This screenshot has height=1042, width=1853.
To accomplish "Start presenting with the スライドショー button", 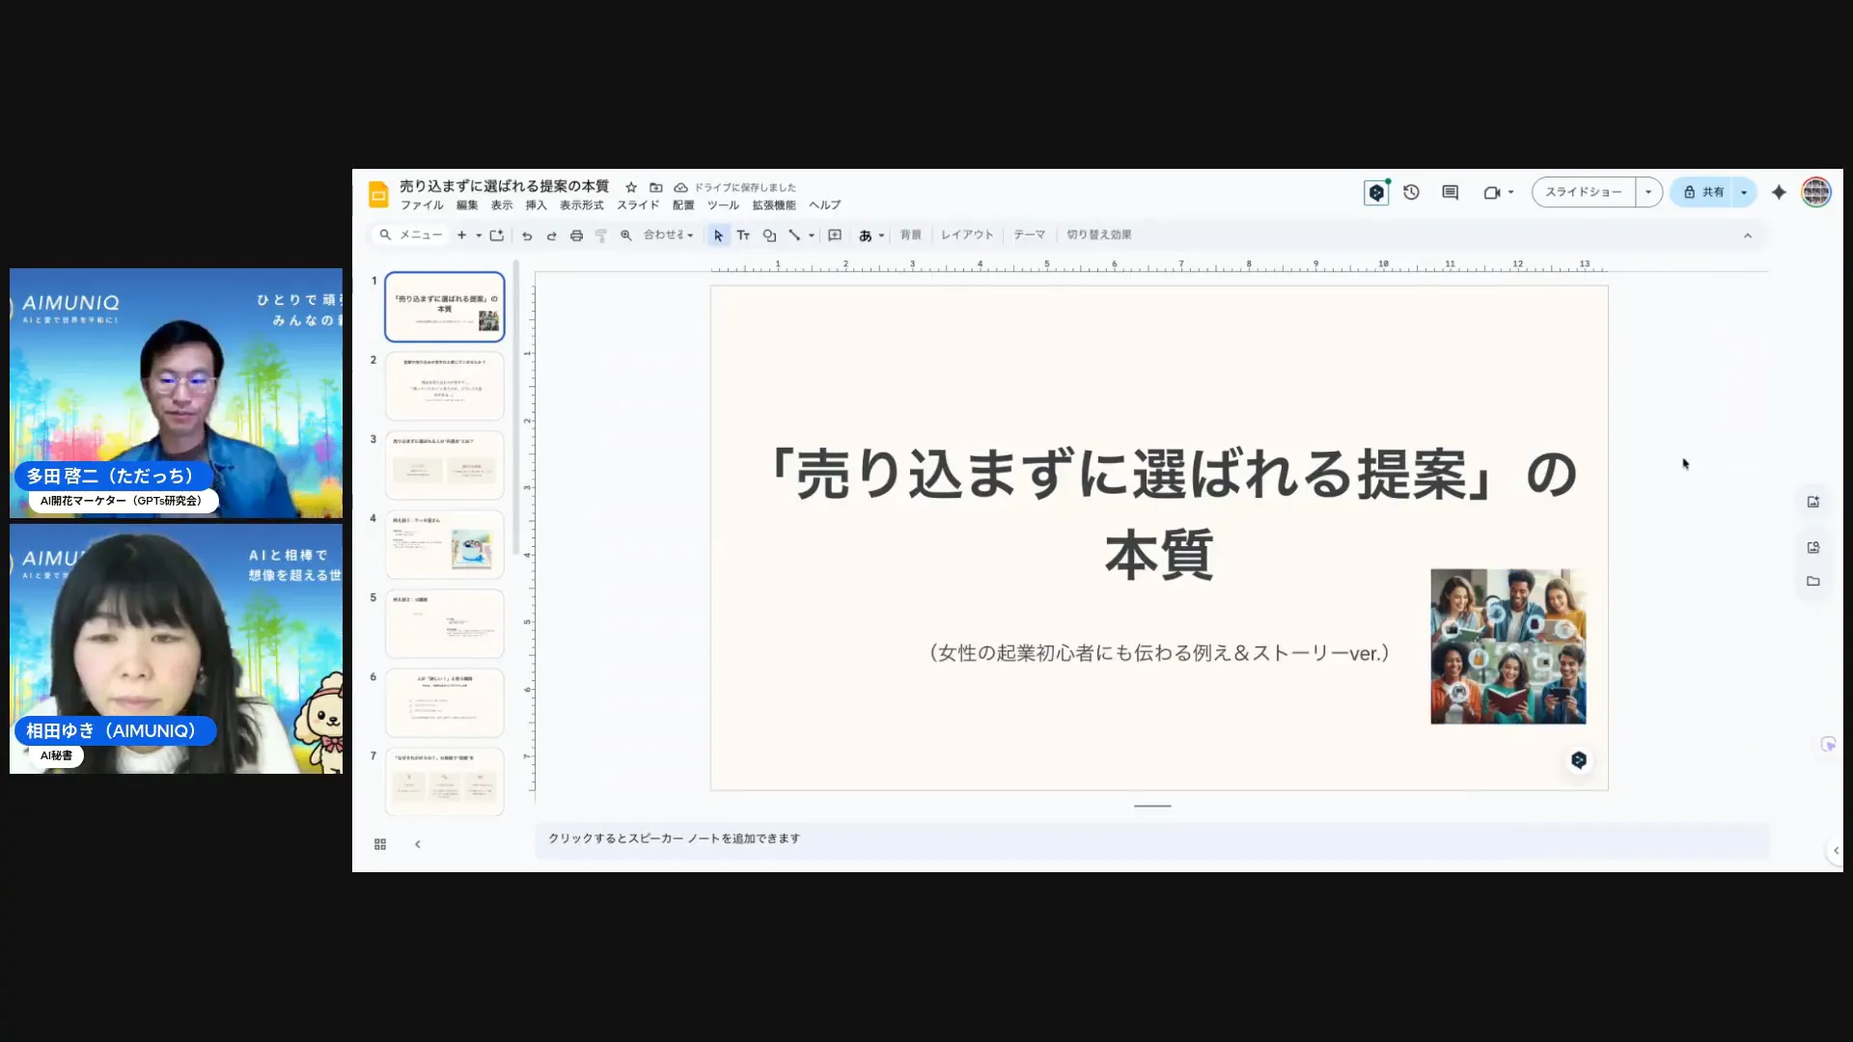I will tap(1583, 192).
